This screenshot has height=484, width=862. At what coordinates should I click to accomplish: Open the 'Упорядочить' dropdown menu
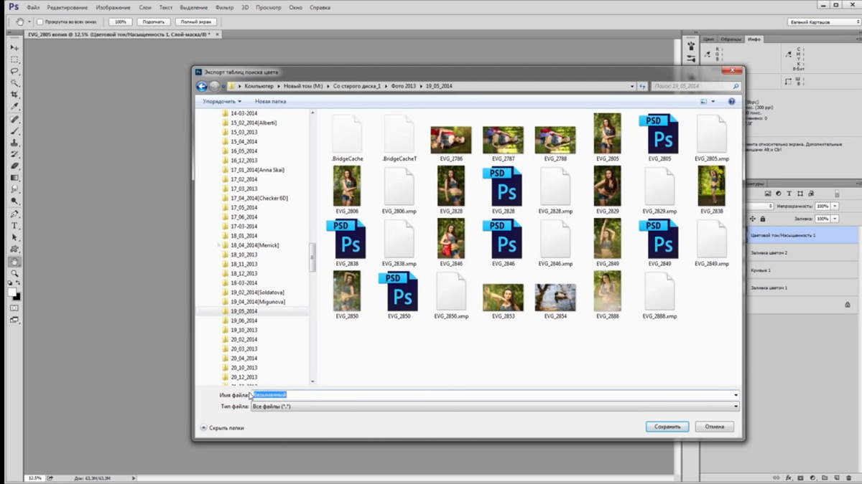tap(221, 102)
